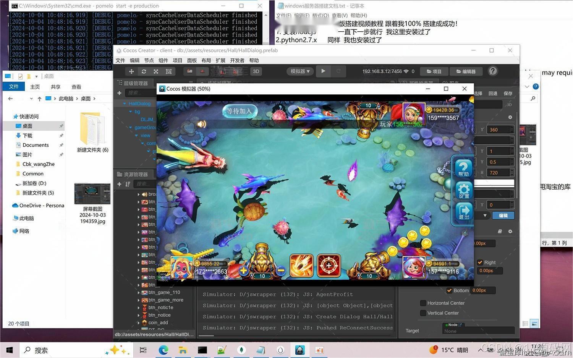Expand the btn_game_more asset
This screenshot has width=573, height=358.
coord(139,300)
